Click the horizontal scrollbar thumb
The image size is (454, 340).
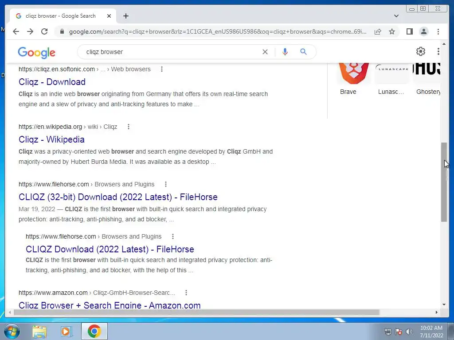pyautogui.click(x=196, y=312)
